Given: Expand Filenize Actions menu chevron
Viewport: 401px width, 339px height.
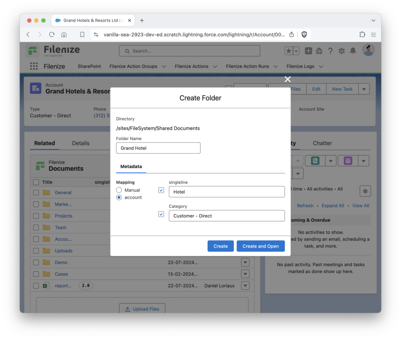Looking at the screenshot, I should tap(215, 67).
